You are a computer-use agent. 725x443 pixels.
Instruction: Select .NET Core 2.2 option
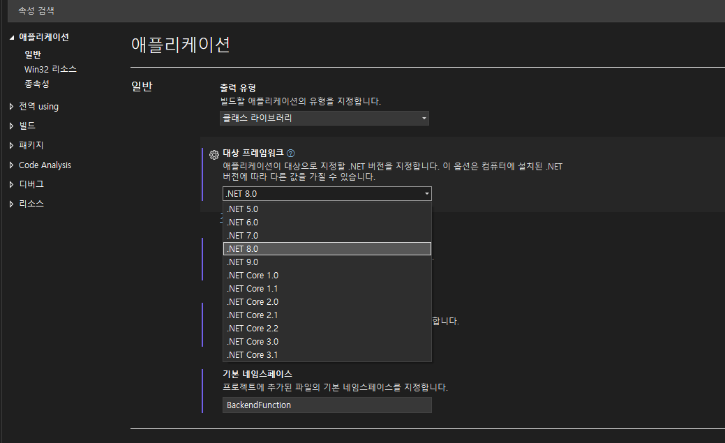coord(327,329)
